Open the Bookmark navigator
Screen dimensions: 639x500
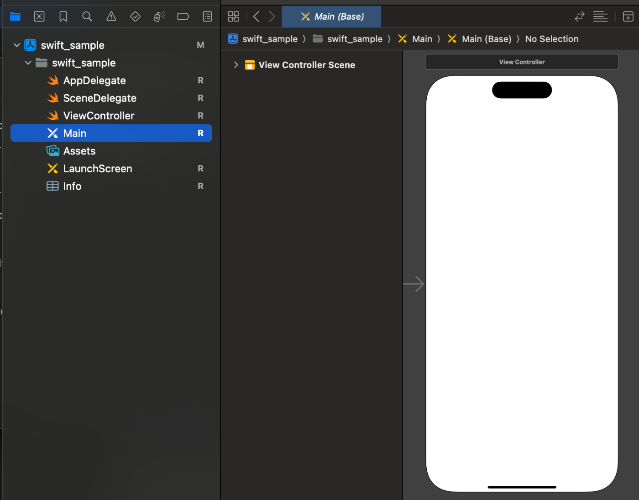63,17
